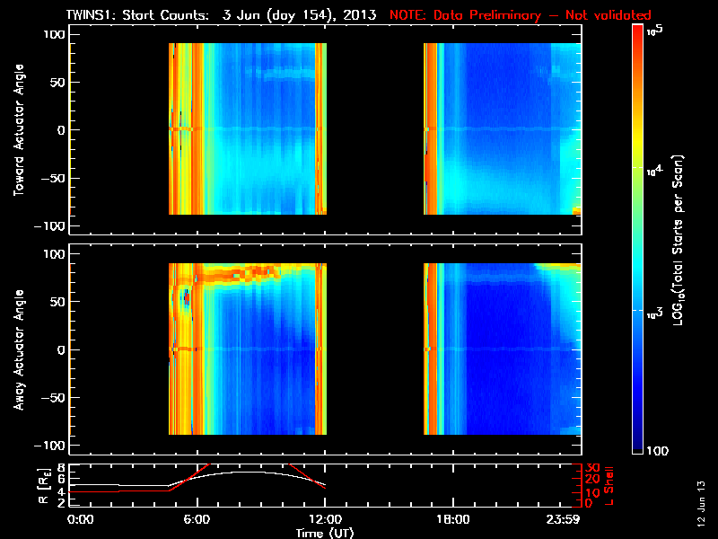This screenshot has height=539, width=718.
Task: Click the '2' tick on the R axis
Action: tap(61, 503)
